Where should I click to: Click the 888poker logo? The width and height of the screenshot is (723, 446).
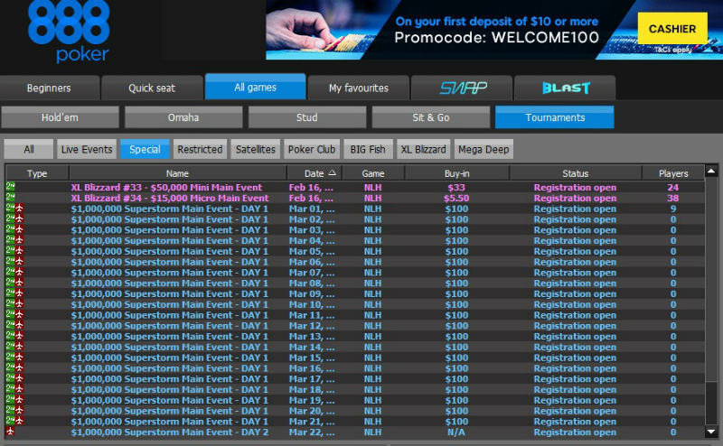tap(69, 32)
